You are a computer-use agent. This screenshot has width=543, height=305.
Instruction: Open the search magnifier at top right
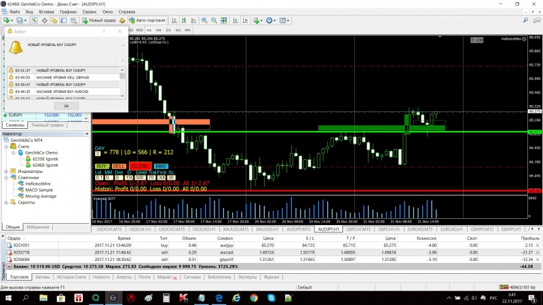click(525, 20)
